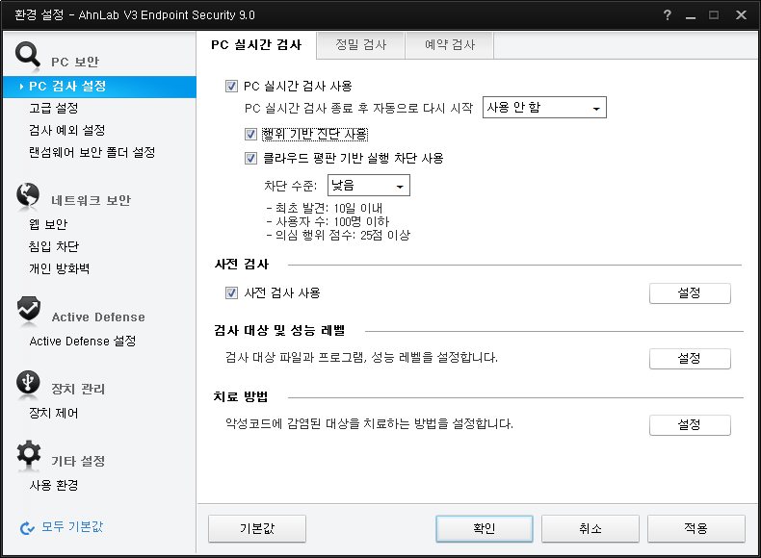Switch to the 예약 검사 tab
This screenshot has height=558, width=761.
pyautogui.click(x=450, y=45)
